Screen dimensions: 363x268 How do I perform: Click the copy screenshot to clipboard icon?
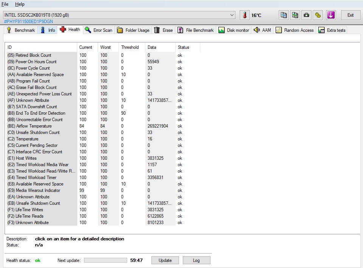coord(295,15)
